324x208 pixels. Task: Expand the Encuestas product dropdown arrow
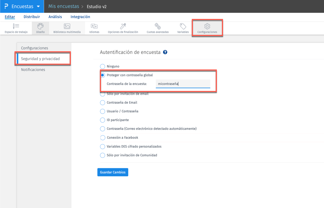[38, 7]
